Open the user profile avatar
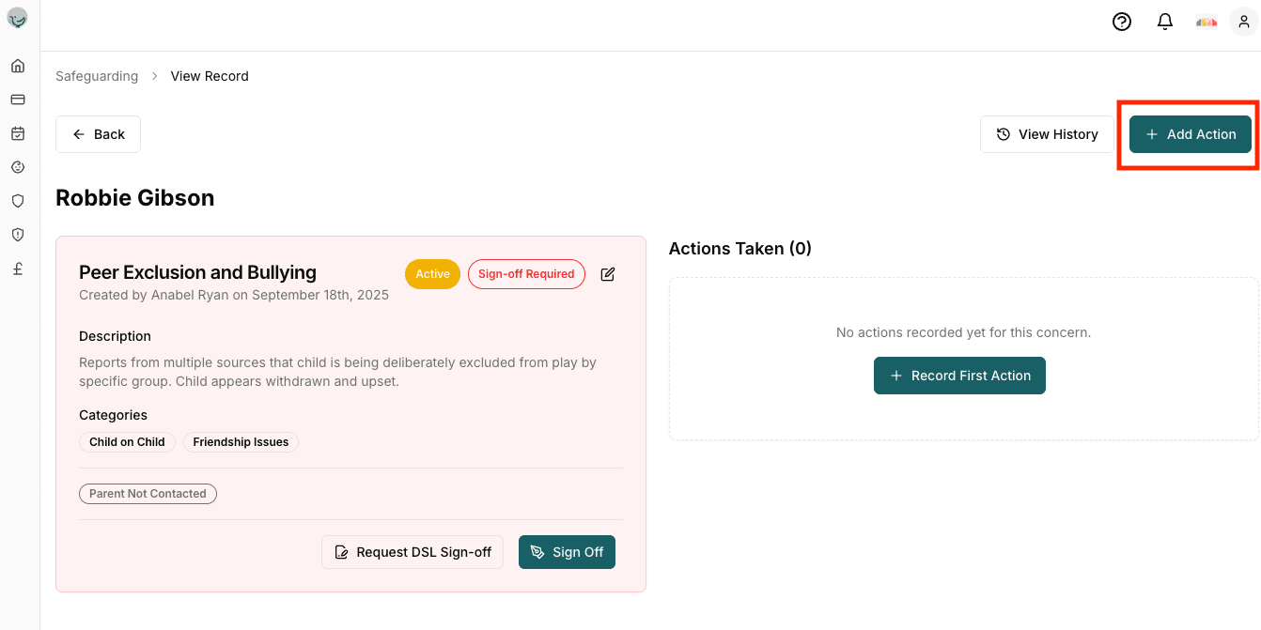Viewport: 1261px width, 630px height. 1243,21
